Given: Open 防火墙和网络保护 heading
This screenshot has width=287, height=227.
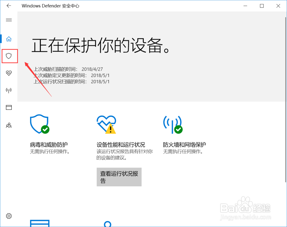Looking at the screenshot, I should point(185,145).
